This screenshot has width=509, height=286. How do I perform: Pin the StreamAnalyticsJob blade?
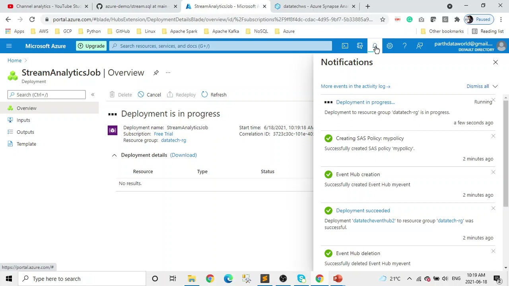click(156, 73)
